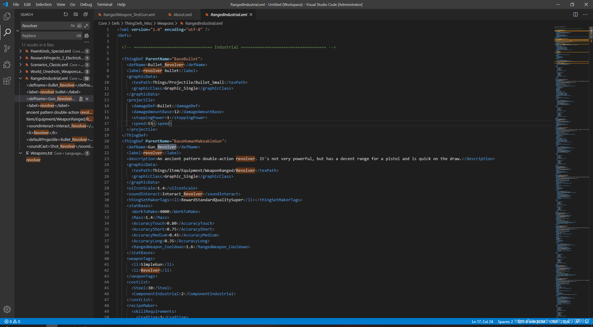Open the Debug menu
This screenshot has width=593, height=327.
coord(86,4)
